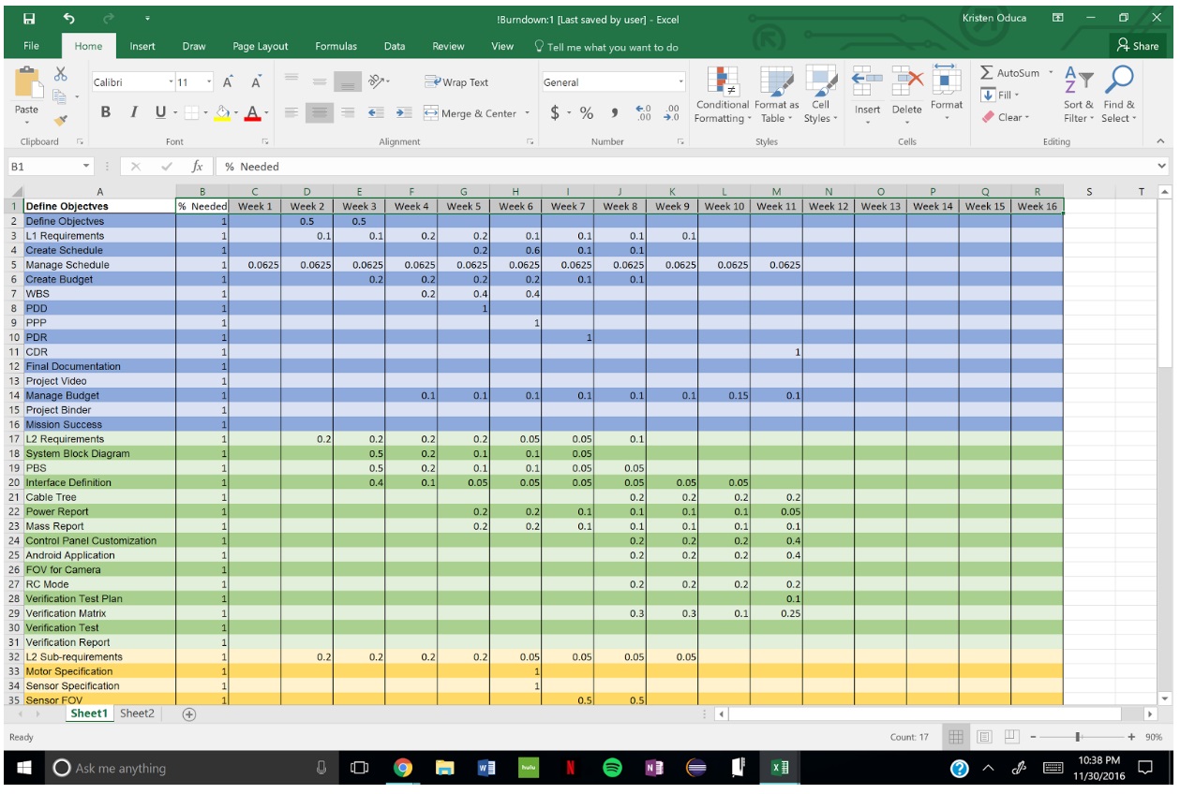
Task: Click Merge & Center button
Action: pyautogui.click(x=471, y=113)
